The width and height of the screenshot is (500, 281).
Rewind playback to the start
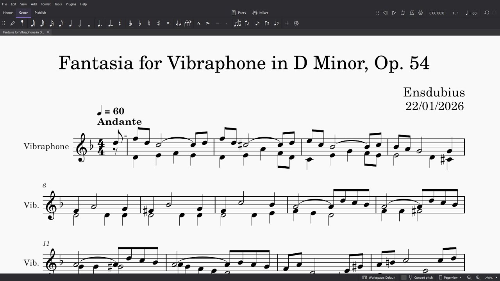tap(385, 13)
